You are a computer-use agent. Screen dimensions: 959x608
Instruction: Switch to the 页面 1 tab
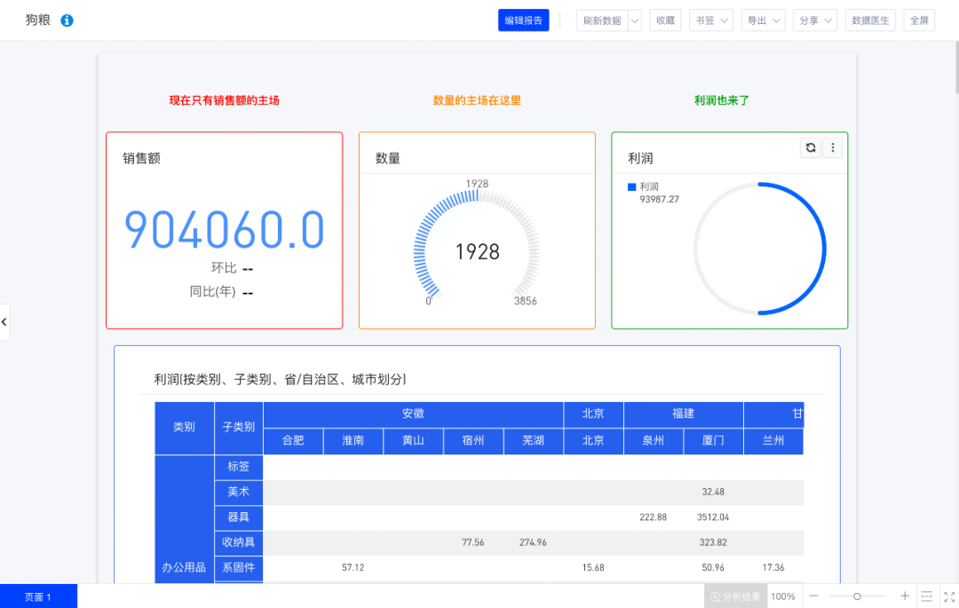pyautogui.click(x=38, y=596)
